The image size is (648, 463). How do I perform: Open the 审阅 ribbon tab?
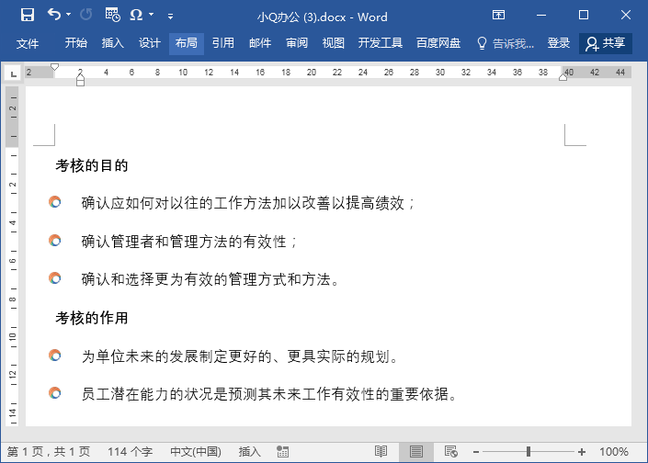297,43
